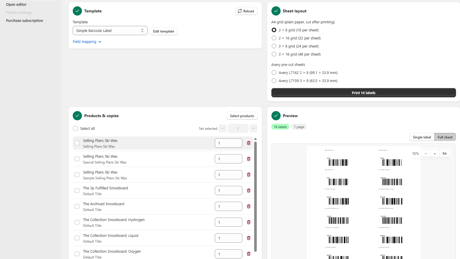Open the Select products picker
The width and height of the screenshot is (460, 259).
click(x=242, y=116)
